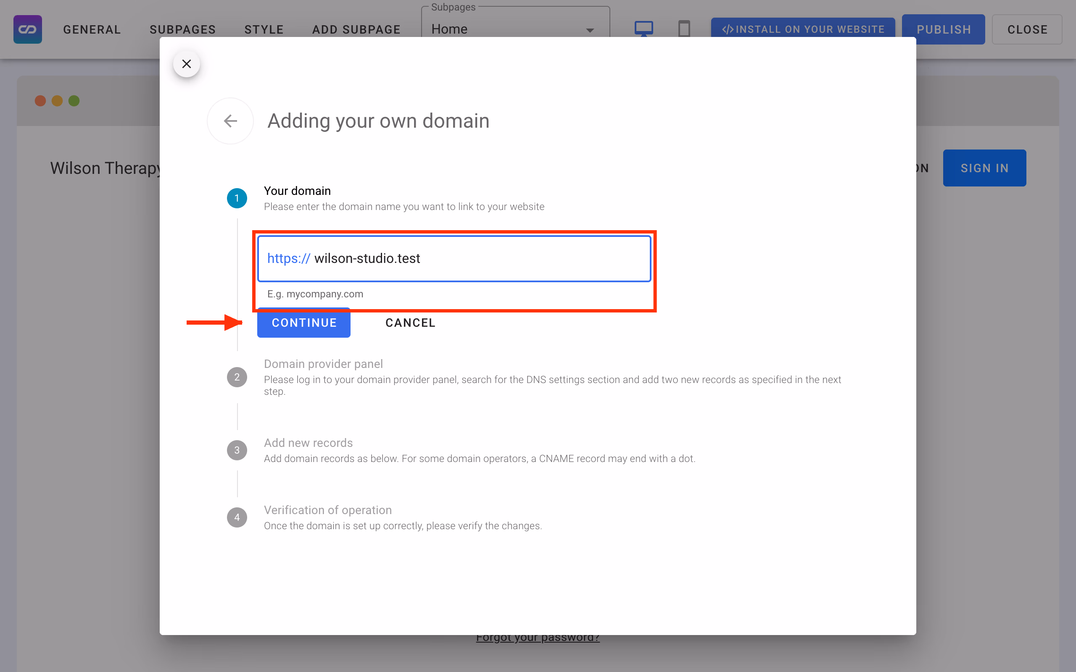
Task: Click the 'Verification of operation' step title
Action: coord(328,510)
